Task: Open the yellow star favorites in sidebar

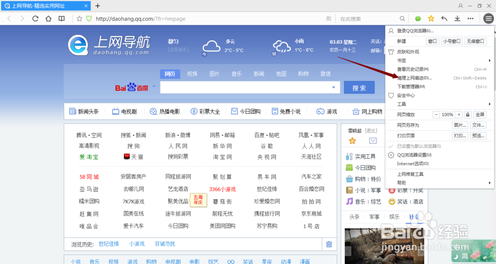Action: pos(352,141)
